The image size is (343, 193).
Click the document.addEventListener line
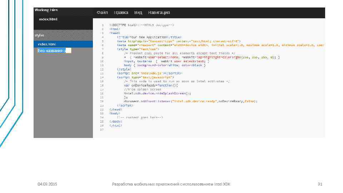click(x=191, y=101)
